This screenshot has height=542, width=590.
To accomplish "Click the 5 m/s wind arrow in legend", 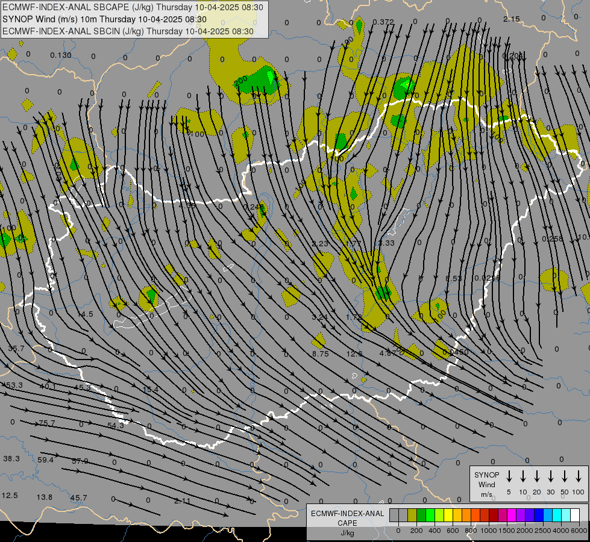I will click(509, 476).
